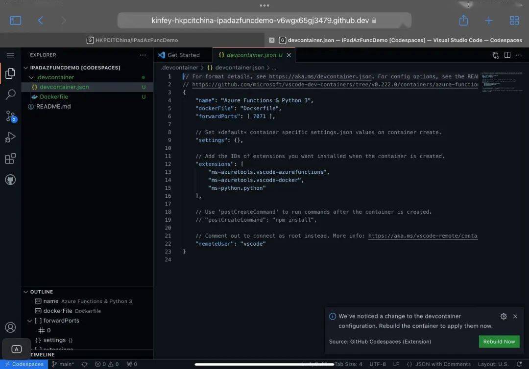Open the Remote Explorer view
This screenshot has height=369, width=529.
(10, 180)
